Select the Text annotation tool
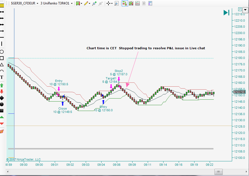 point(2,77)
